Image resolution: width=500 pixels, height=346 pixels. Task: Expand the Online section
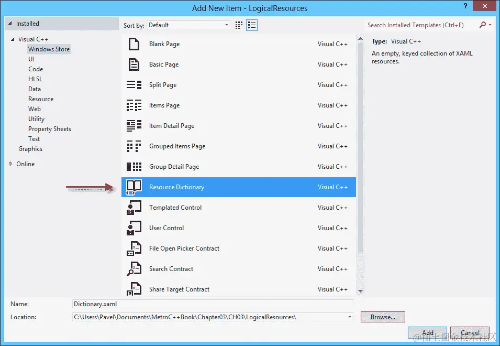point(10,164)
